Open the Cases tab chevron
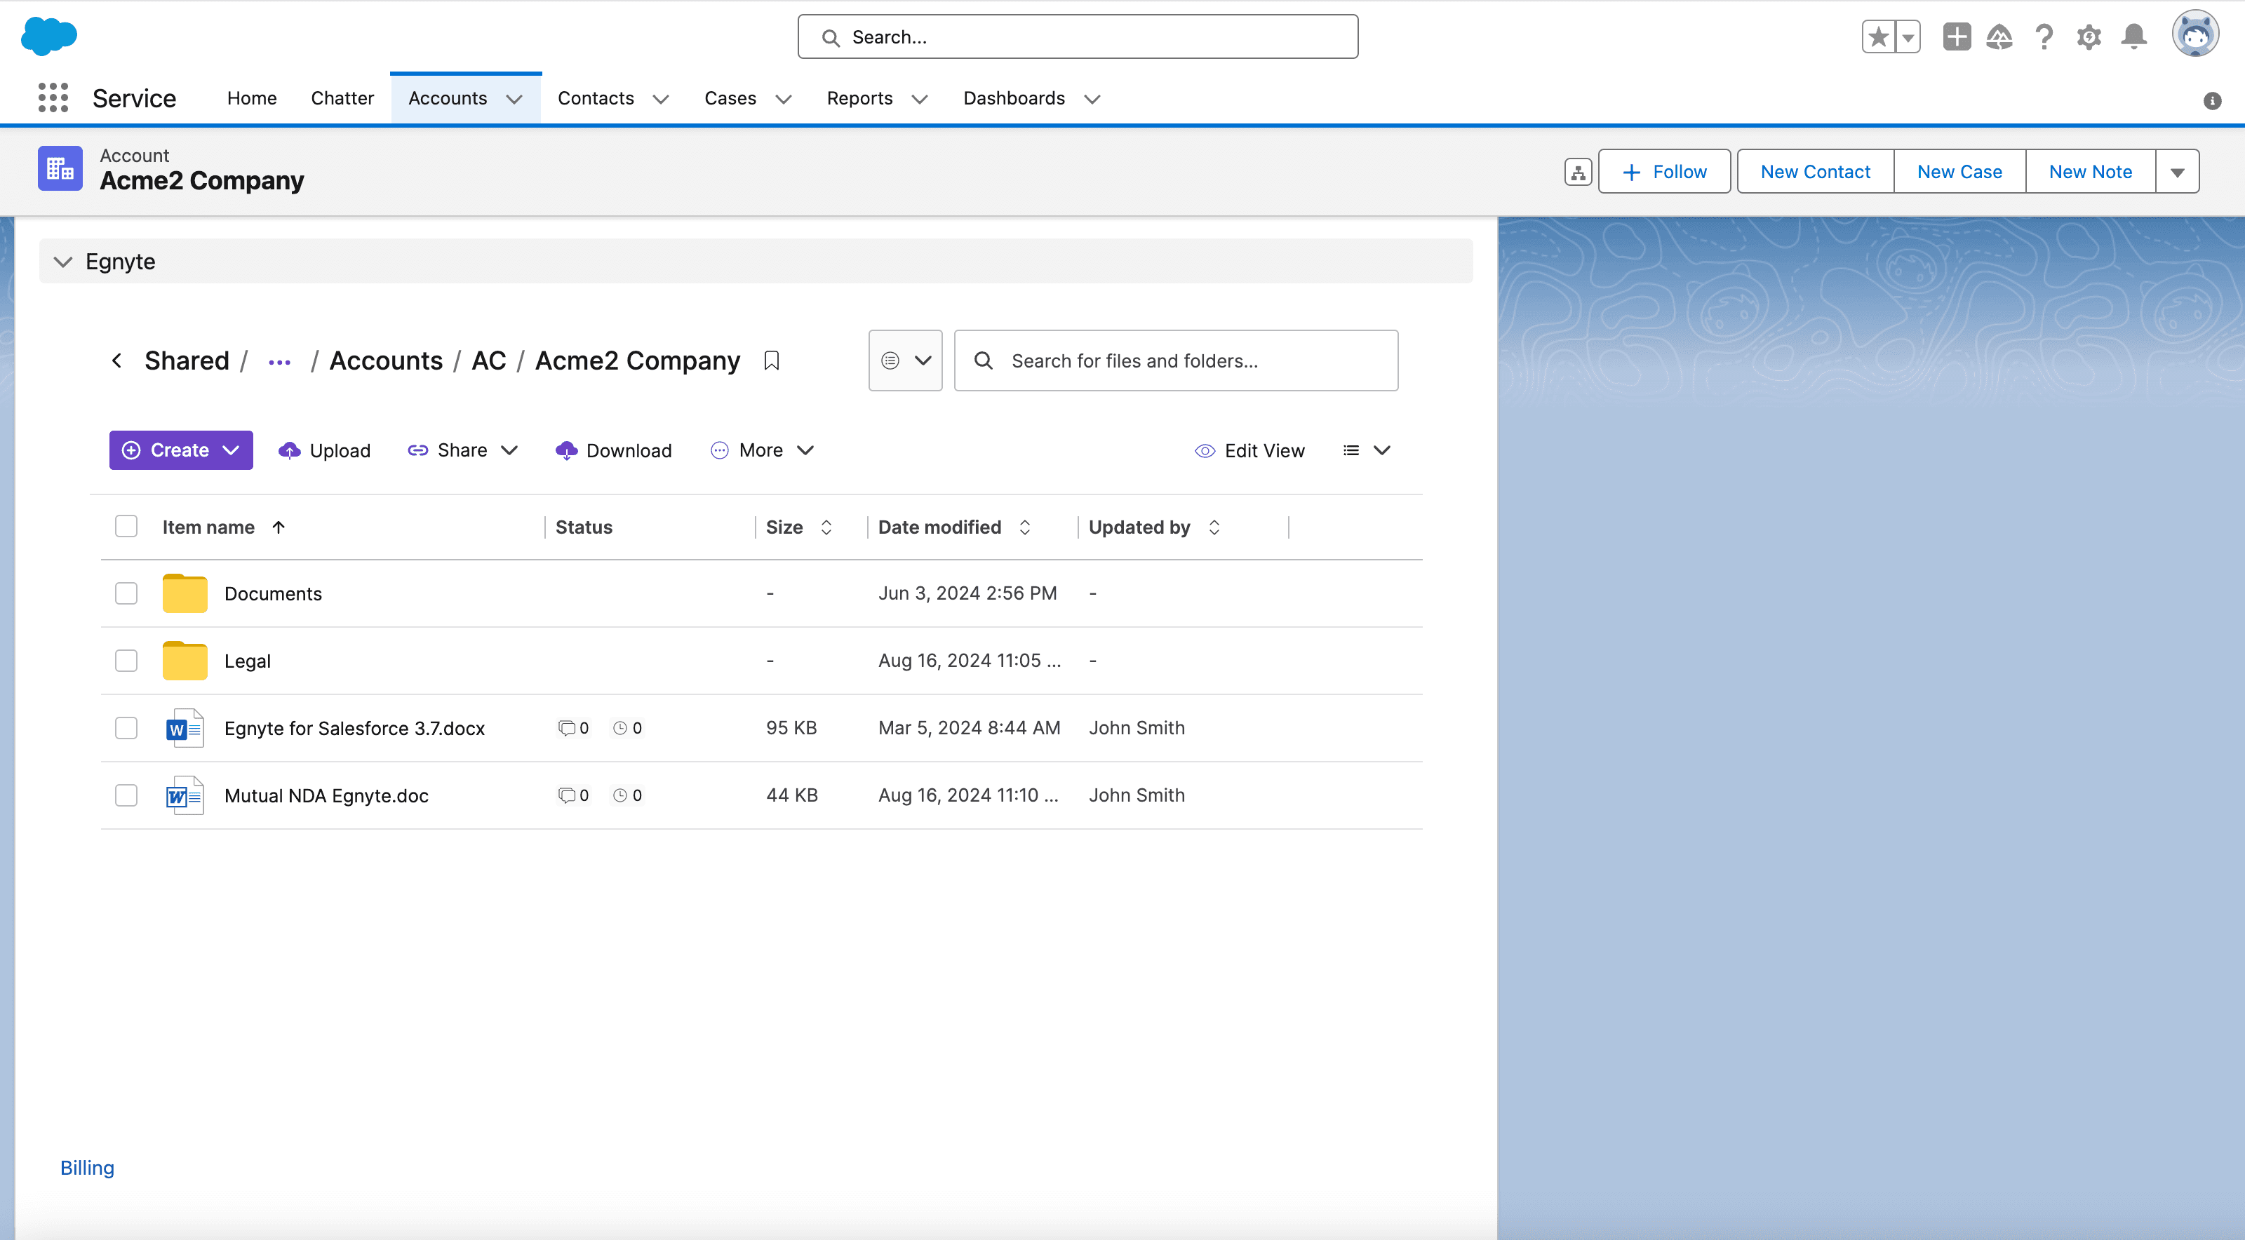The width and height of the screenshot is (2245, 1240). pos(783,98)
